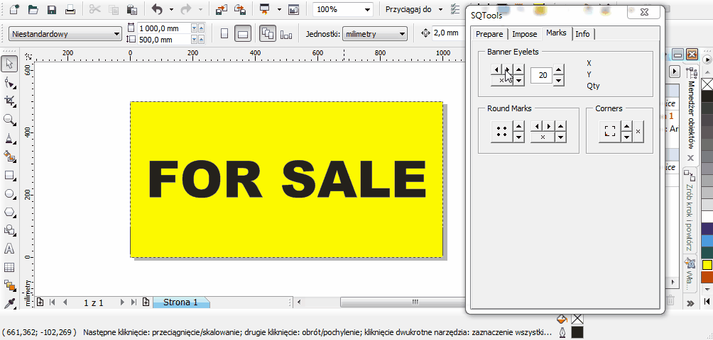Click the Banner Eyelets right arrow button
The height and width of the screenshot is (340, 713).
[508, 70]
